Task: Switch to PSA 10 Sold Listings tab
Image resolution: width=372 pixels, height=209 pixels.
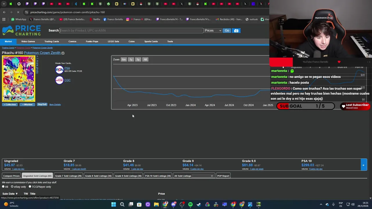Action: pos(158,176)
